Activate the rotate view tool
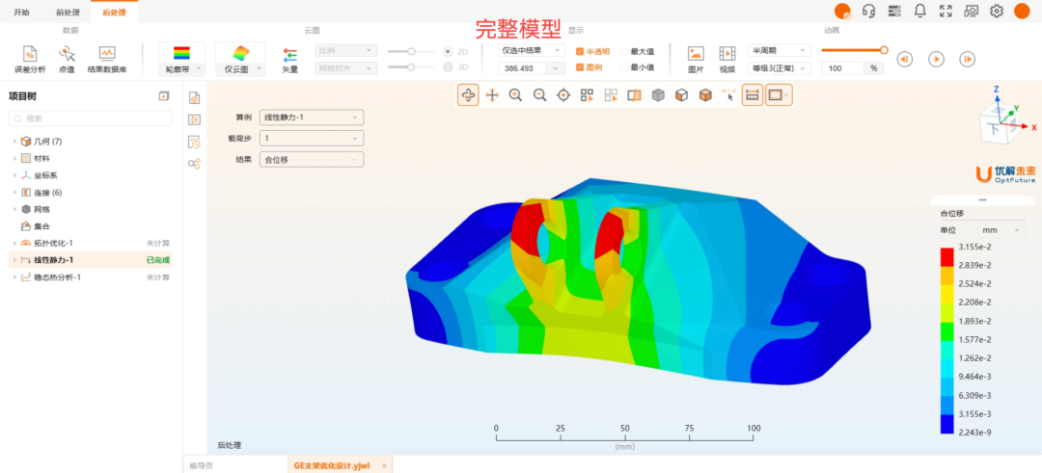The height and width of the screenshot is (473, 1042). (468, 94)
